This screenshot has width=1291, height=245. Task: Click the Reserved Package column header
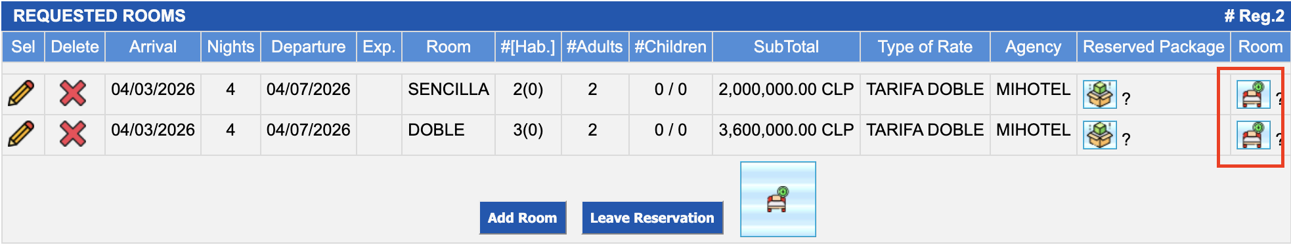tap(1153, 47)
